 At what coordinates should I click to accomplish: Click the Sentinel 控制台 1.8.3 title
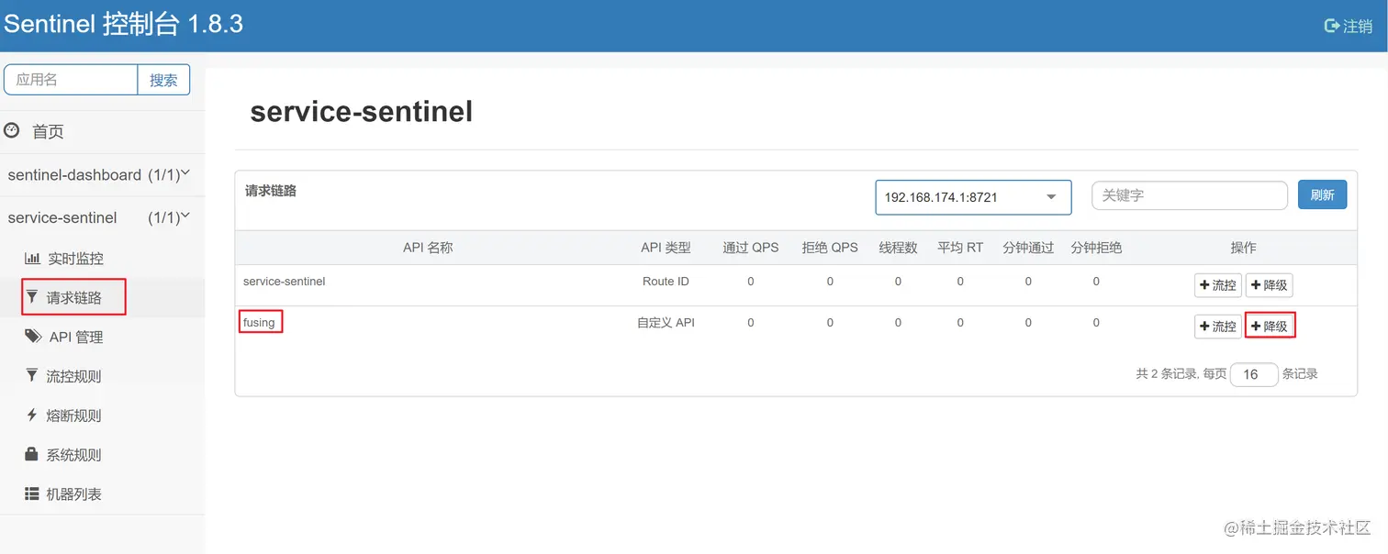tap(123, 24)
